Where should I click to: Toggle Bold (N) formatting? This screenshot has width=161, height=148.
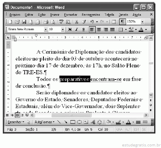click(70, 29)
